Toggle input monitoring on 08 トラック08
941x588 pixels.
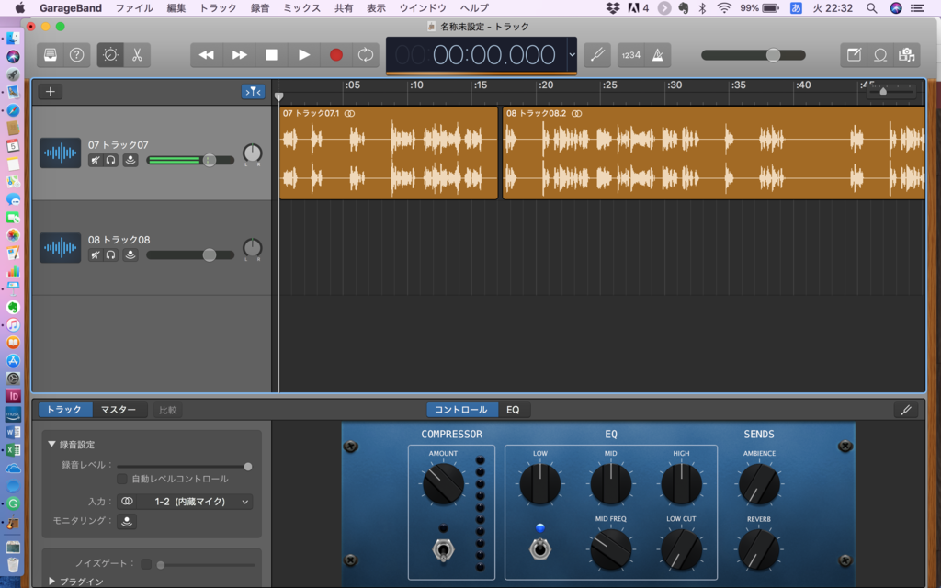[130, 255]
